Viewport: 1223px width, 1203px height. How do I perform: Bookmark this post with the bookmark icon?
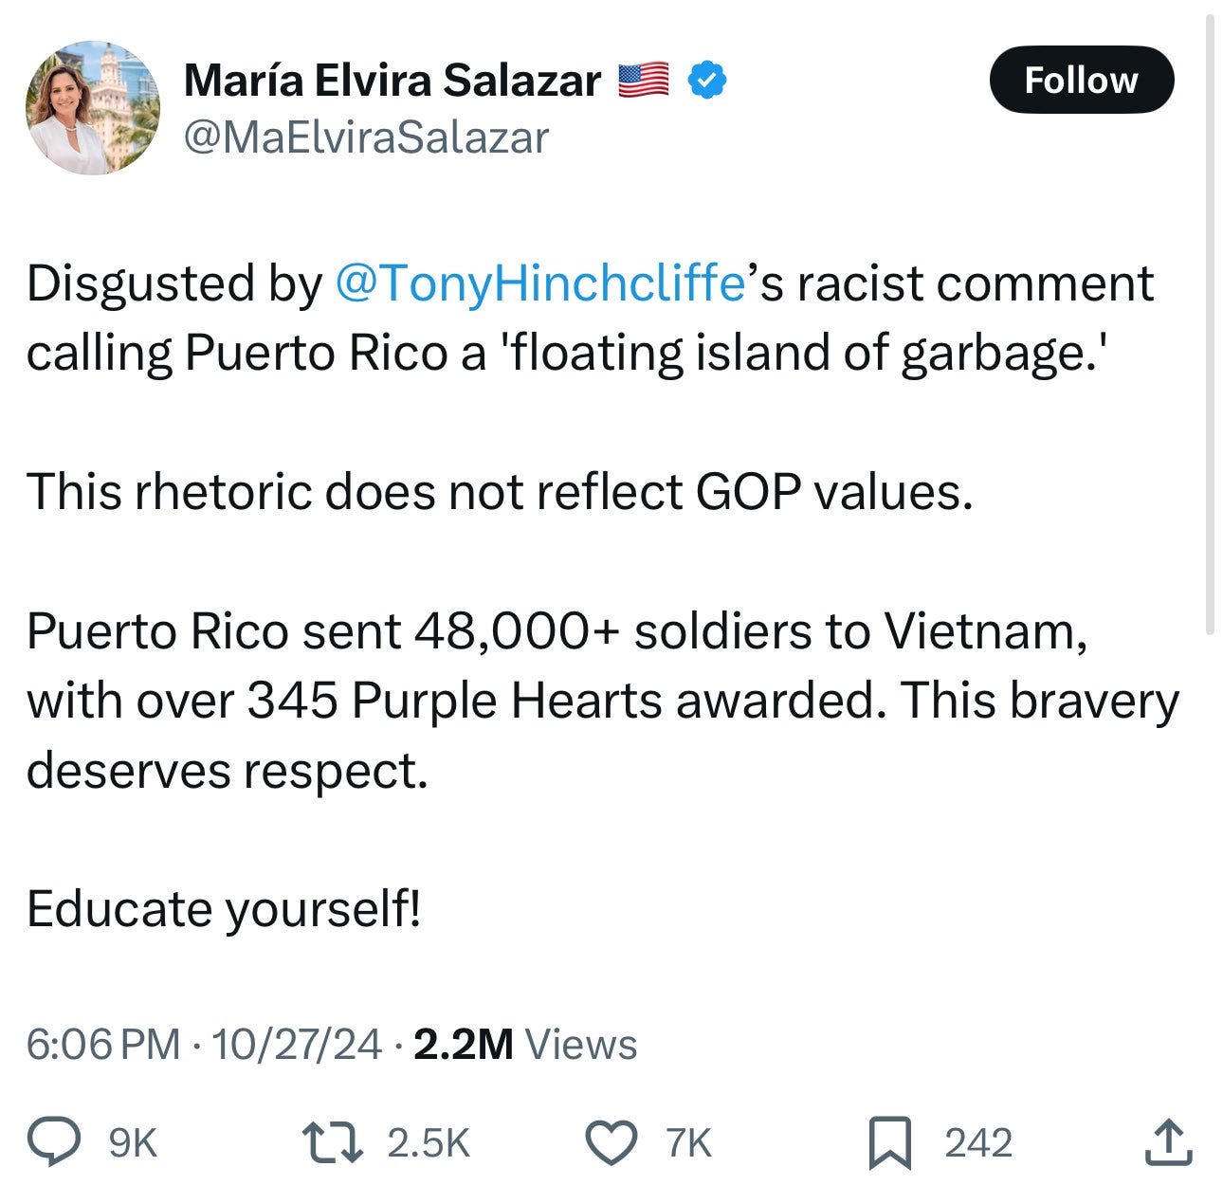click(x=892, y=1142)
